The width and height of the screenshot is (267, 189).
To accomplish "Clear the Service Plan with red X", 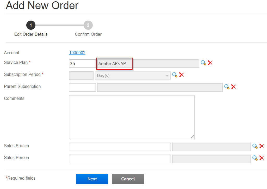I will (x=210, y=63).
